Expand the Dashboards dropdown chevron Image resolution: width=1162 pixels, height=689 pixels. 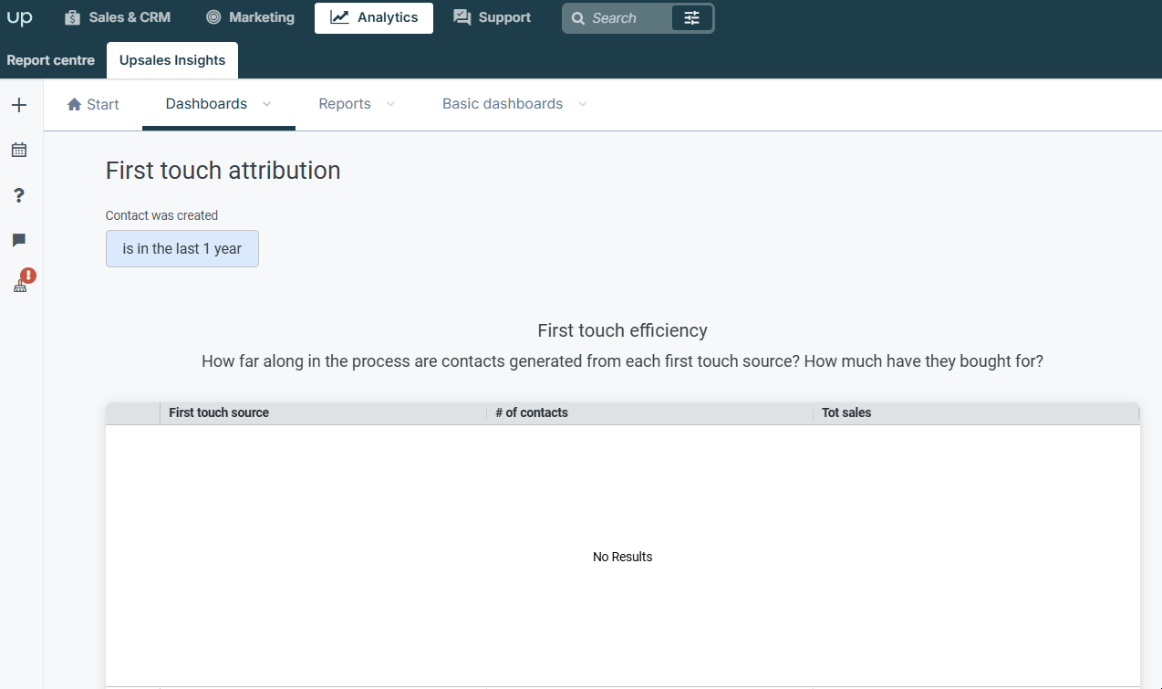266,104
